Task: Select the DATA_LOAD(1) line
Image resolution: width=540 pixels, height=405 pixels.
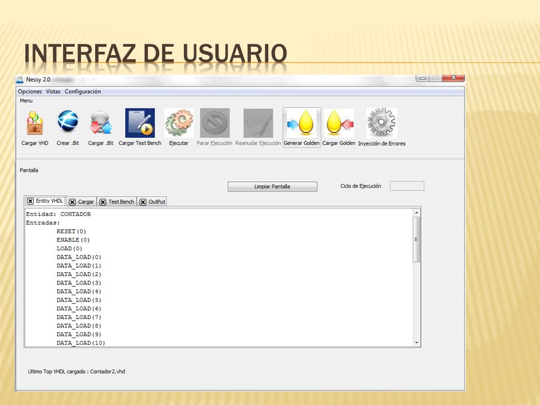Action: click(79, 266)
